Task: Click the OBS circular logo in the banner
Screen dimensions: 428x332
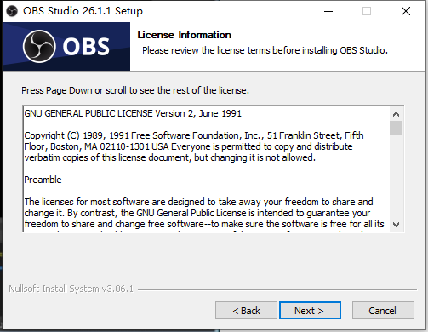Action: click(x=39, y=46)
